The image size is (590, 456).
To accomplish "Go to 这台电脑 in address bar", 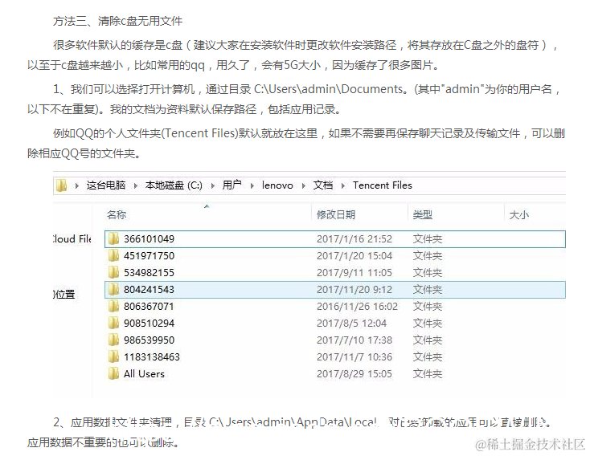I will [106, 185].
